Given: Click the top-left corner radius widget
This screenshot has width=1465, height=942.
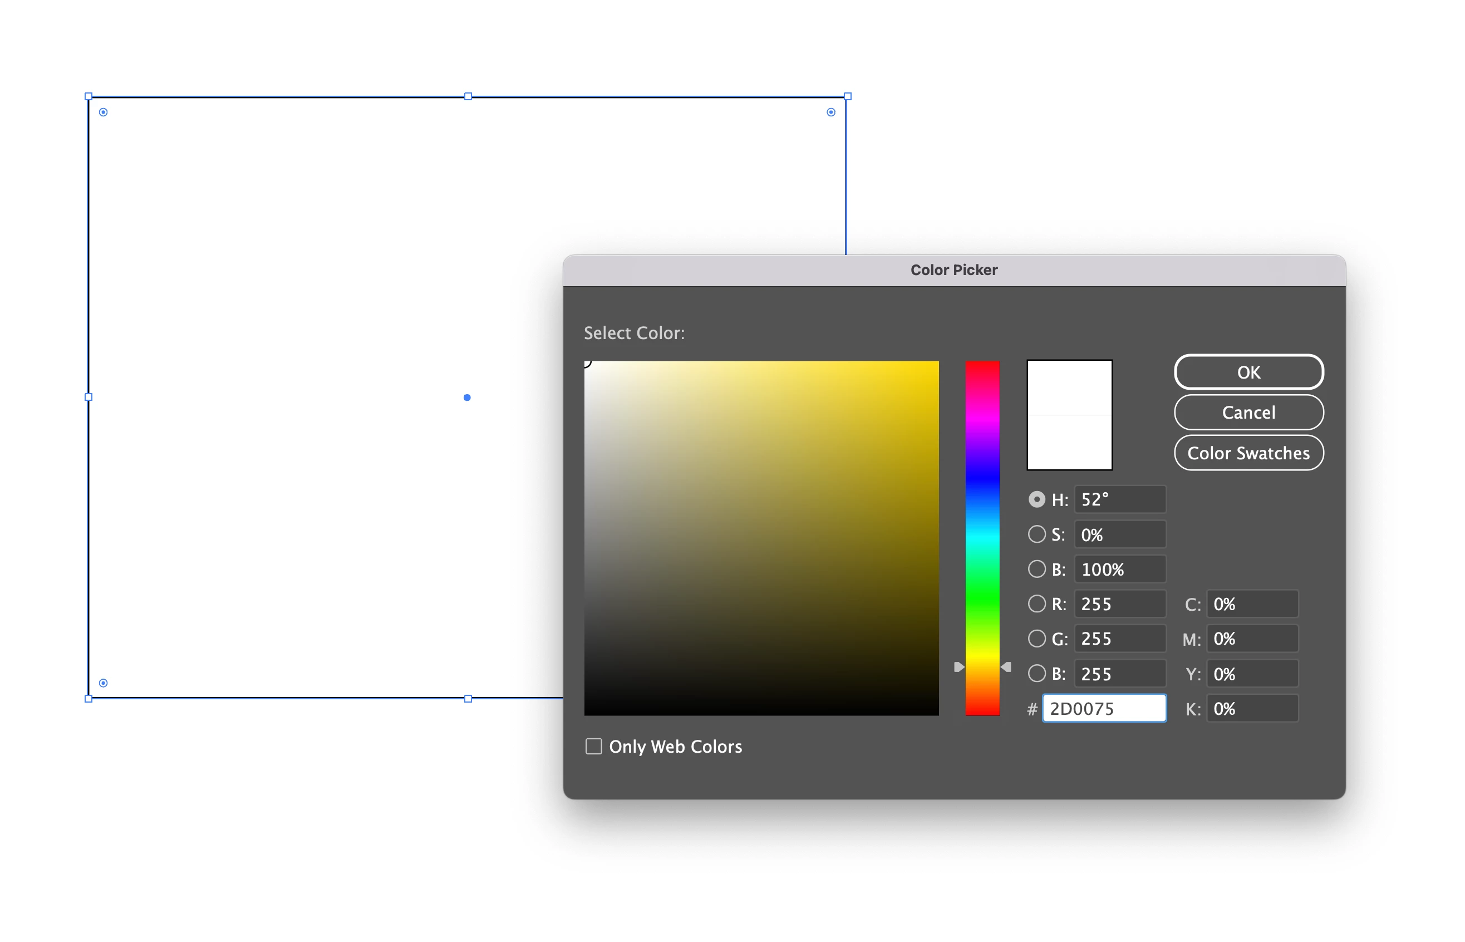Looking at the screenshot, I should pos(104,112).
